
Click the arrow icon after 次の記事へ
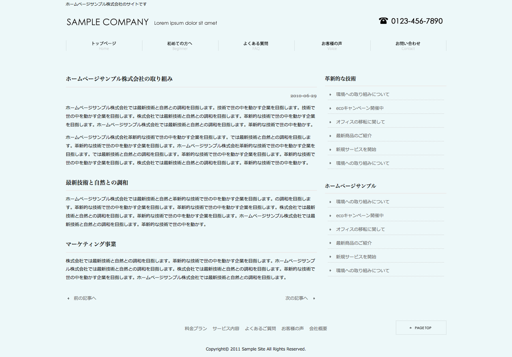coord(314,299)
